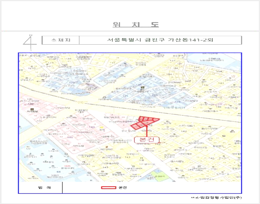Click the yellow round marker in pink block
The width and height of the screenshot is (260, 204).
click(x=102, y=127)
